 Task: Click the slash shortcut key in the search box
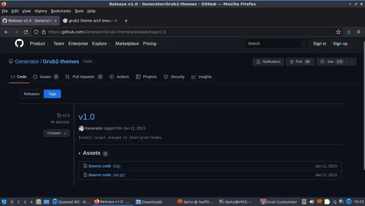pyautogui.click(x=304, y=43)
